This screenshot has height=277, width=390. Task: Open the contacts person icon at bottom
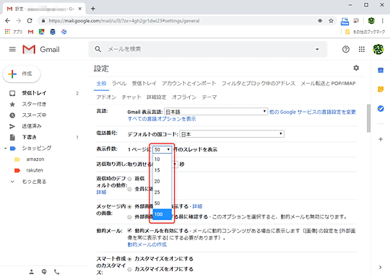tap(32, 272)
